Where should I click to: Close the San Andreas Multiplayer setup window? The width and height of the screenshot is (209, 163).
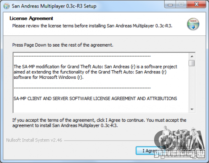click(196, 4)
